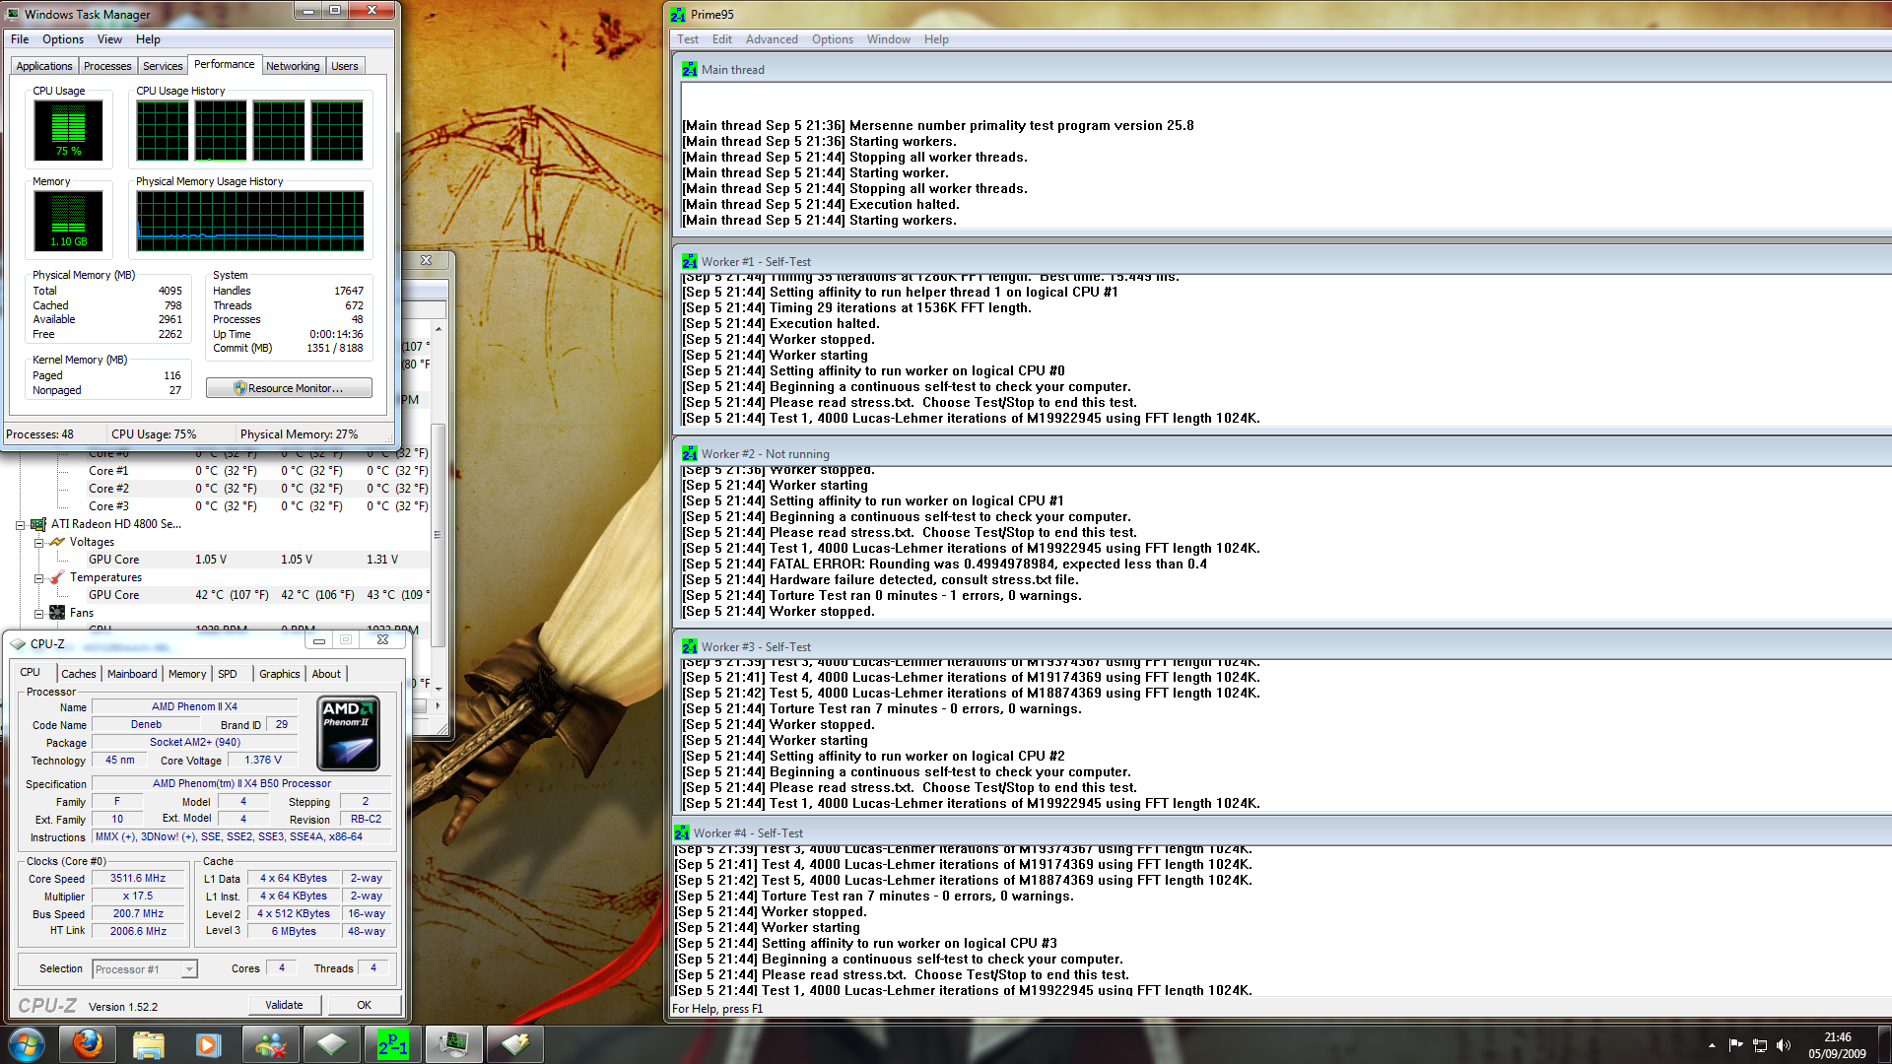Collapse the ATI Radeon HD 4800 node

20,525
